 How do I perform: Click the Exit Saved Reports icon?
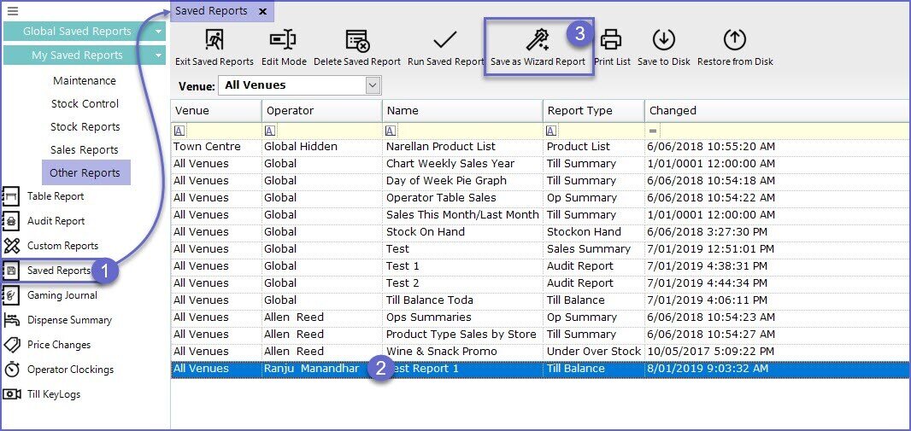click(214, 40)
